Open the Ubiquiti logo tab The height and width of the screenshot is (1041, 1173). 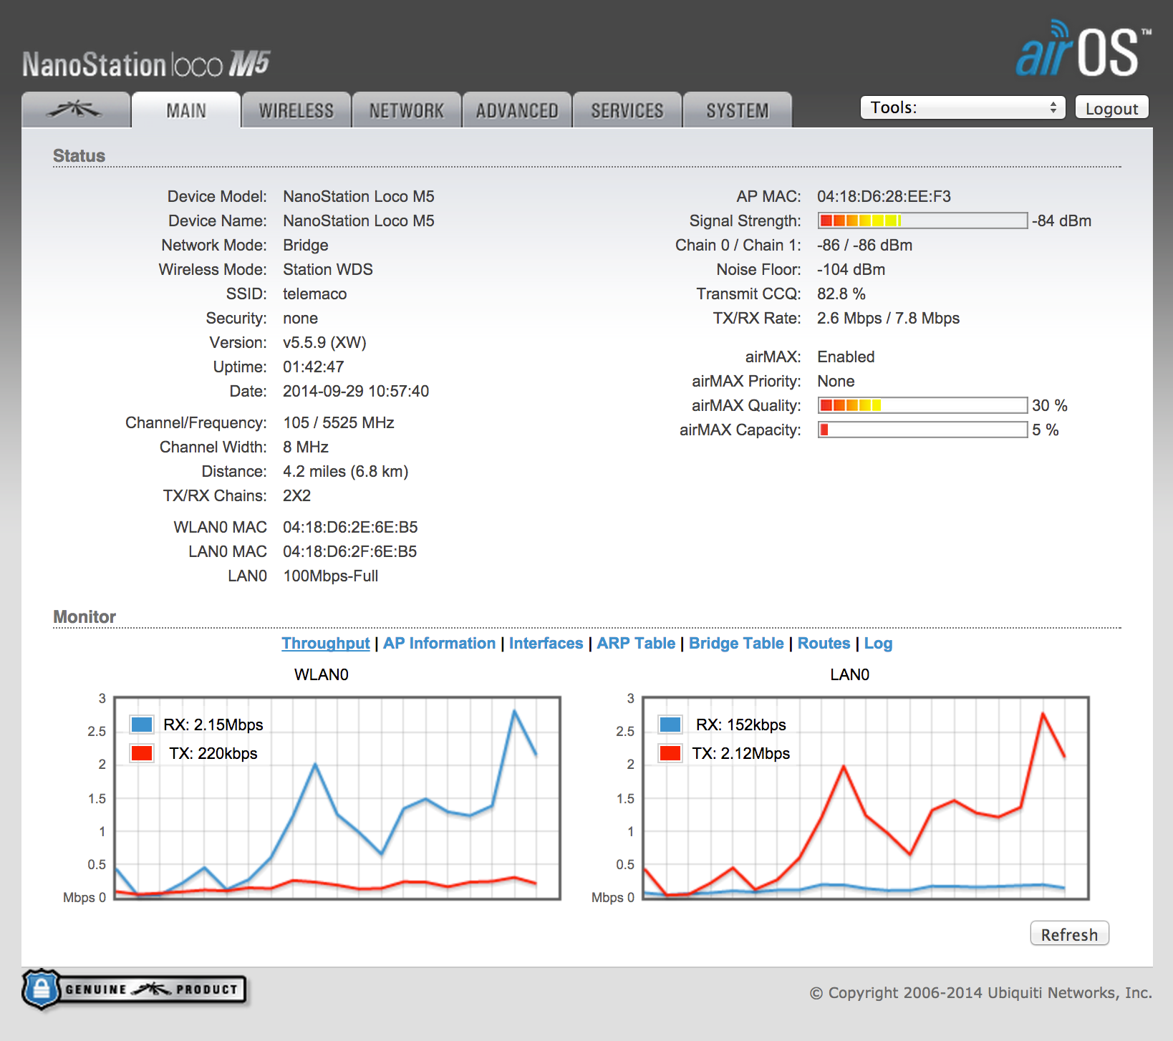click(x=75, y=110)
